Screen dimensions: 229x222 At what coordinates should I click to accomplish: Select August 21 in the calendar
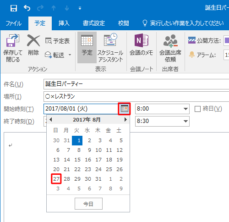coord(67,169)
